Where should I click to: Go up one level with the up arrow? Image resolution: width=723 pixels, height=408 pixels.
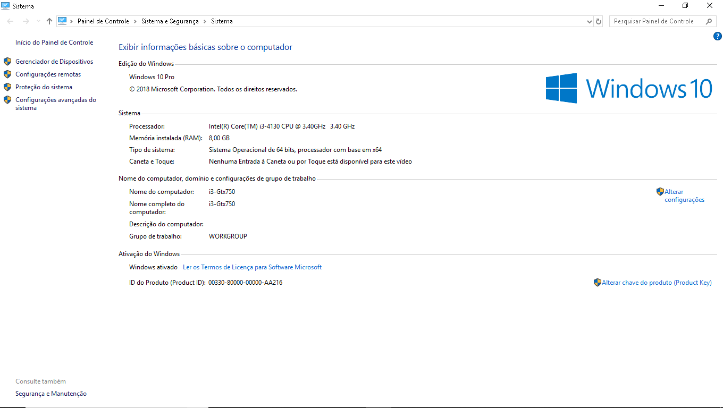49,21
